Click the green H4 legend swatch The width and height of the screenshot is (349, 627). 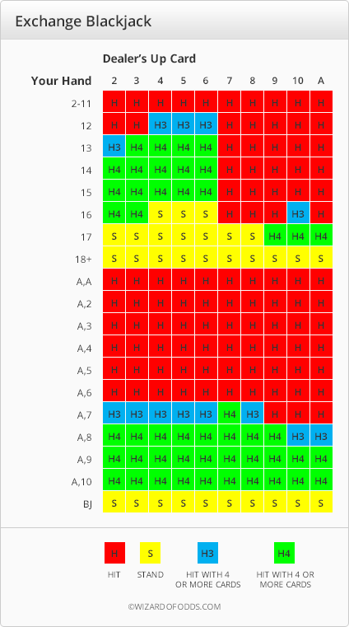pyautogui.click(x=284, y=553)
